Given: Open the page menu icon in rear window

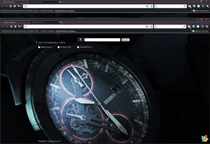Looking at the screenshot, I should pos(203,6).
